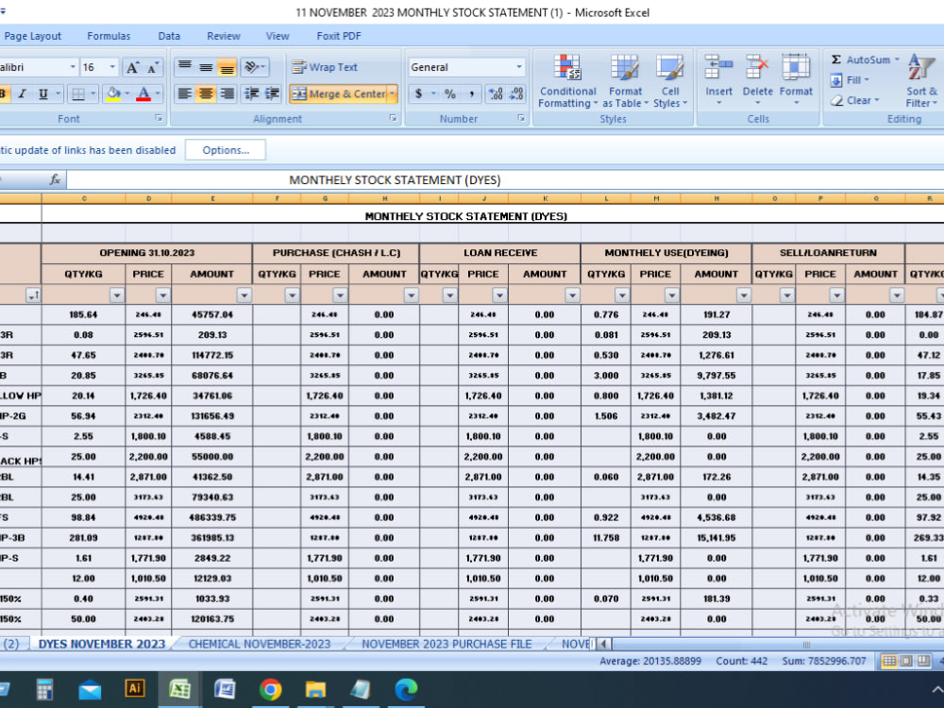
Task: Click horizontal scrollbar left arrow
Action: (x=602, y=644)
